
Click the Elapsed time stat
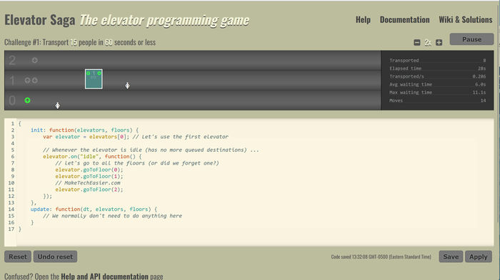(437, 68)
